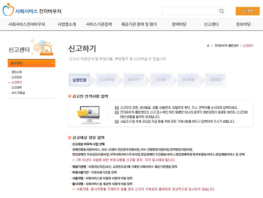Open the 제공기관 참여 및 평가 menu

coord(139,24)
